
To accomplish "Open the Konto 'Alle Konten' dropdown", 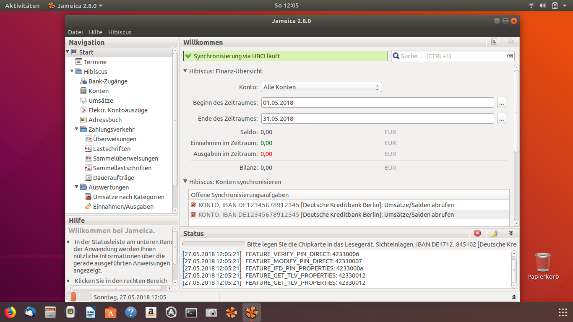I will [x=321, y=87].
